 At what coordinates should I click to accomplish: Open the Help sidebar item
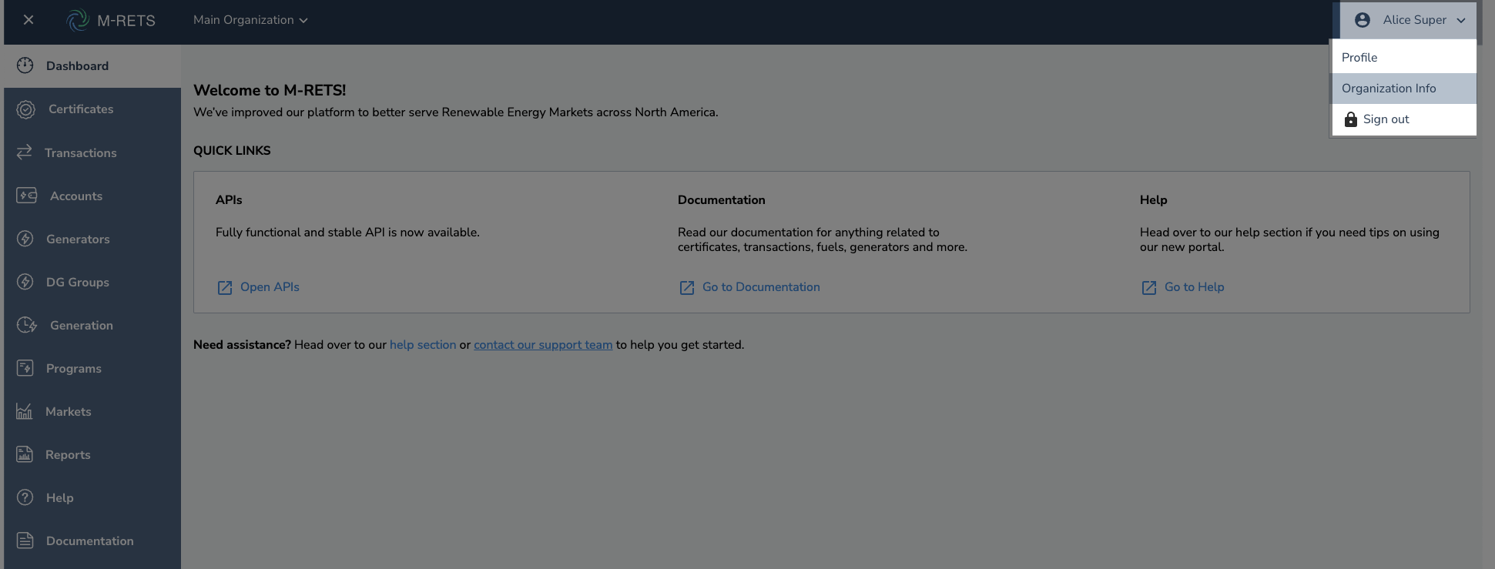[92, 497]
